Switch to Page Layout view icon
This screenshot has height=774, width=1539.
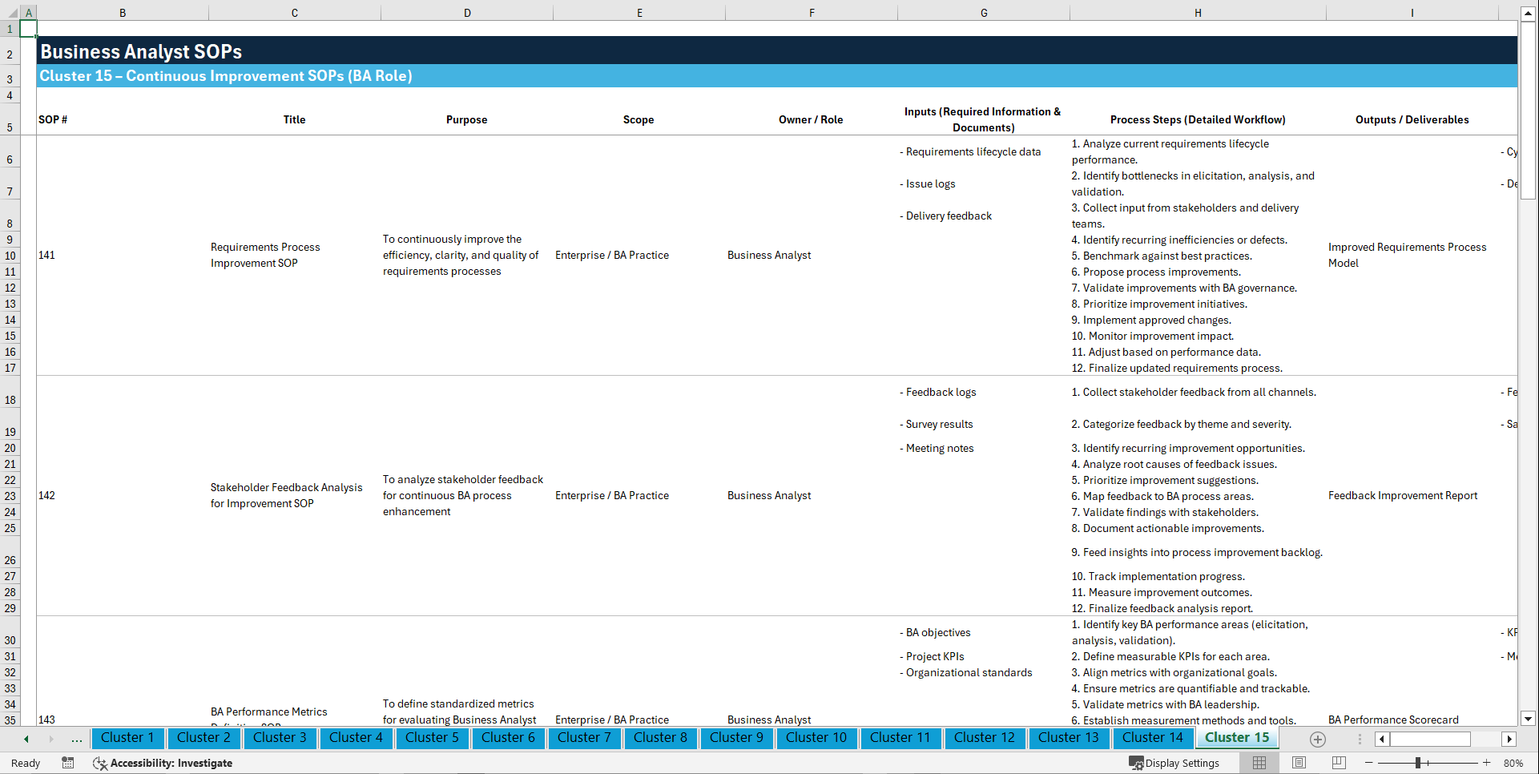[x=1298, y=763]
